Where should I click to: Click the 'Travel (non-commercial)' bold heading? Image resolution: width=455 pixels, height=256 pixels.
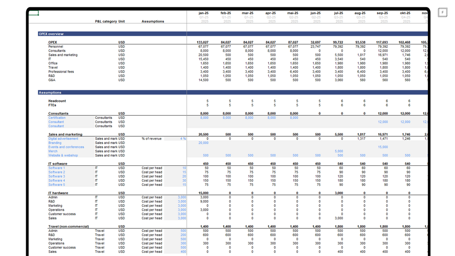(68, 227)
